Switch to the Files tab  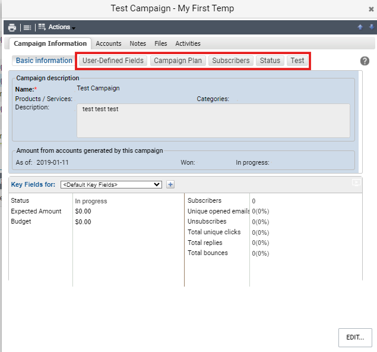pos(161,43)
